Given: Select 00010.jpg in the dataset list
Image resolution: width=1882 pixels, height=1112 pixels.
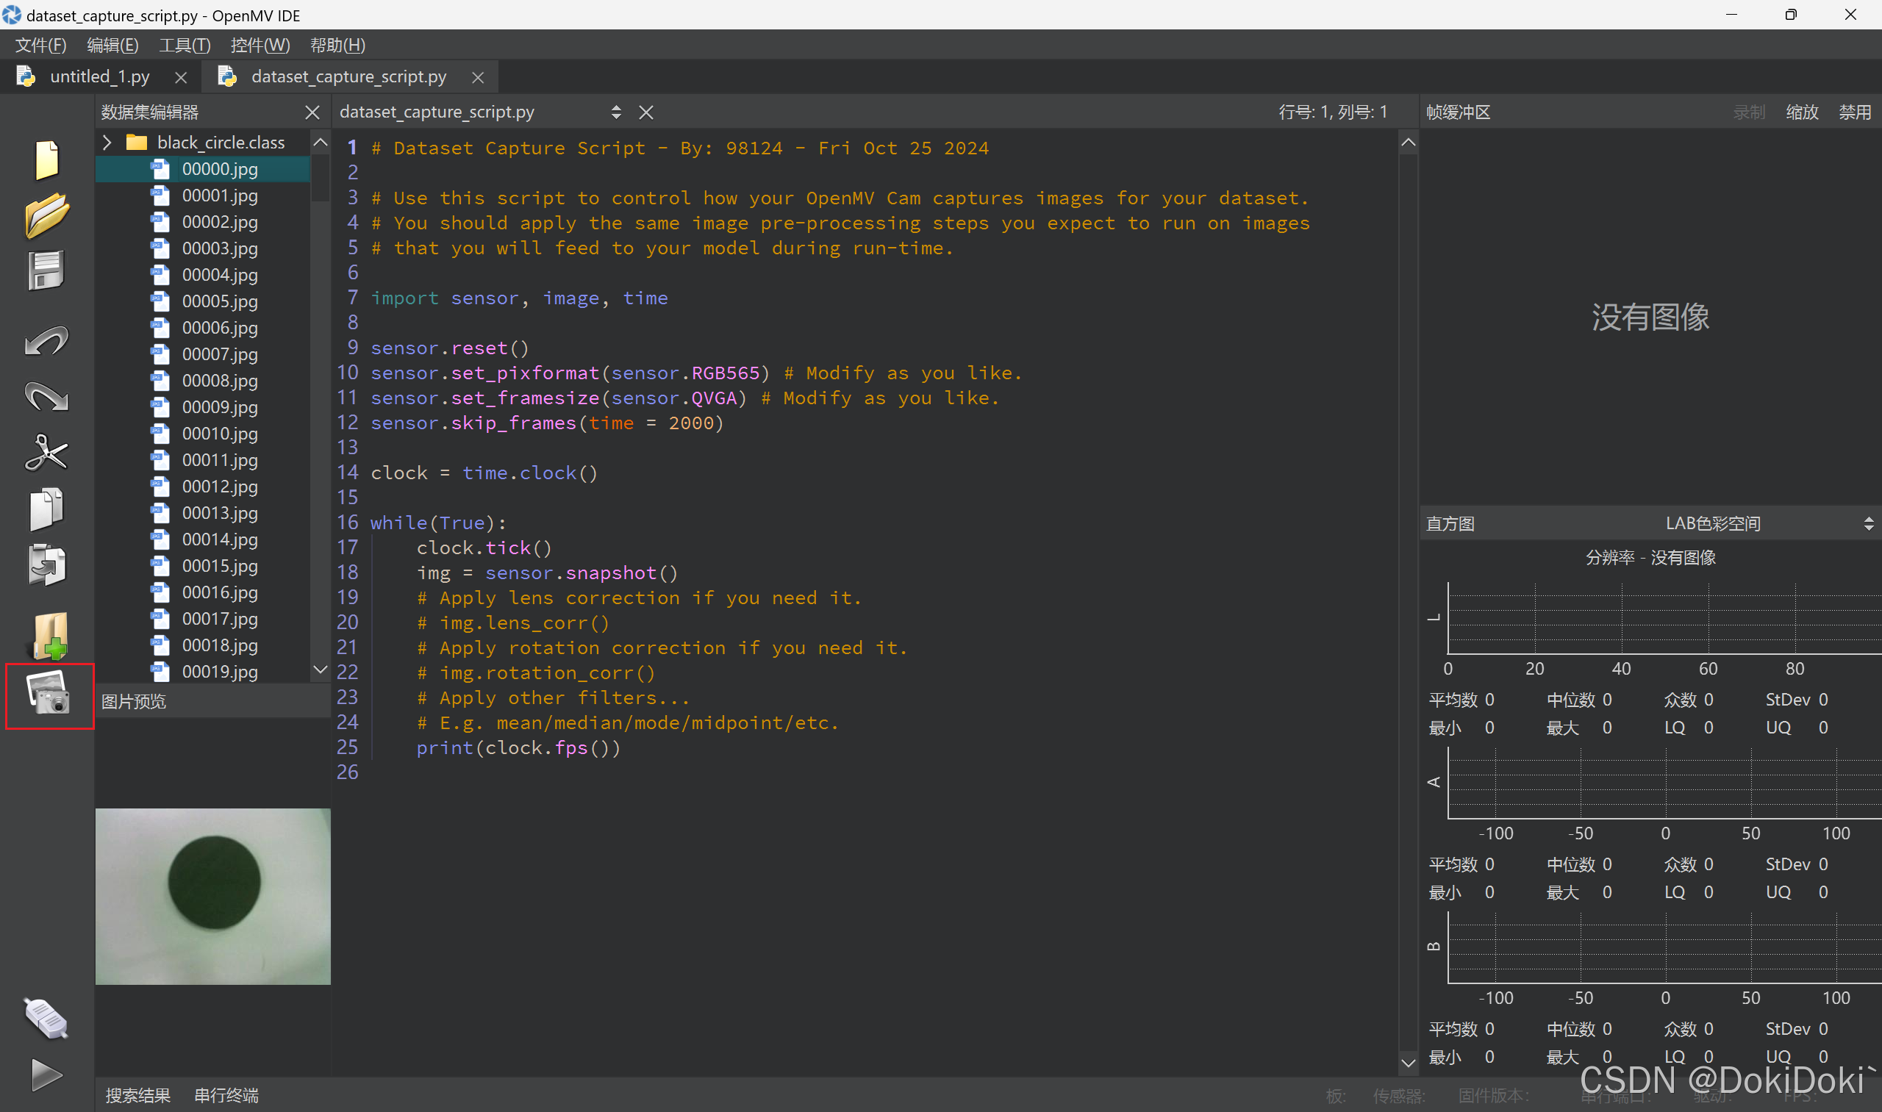Looking at the screenshot, I should (x=220, y=434).
